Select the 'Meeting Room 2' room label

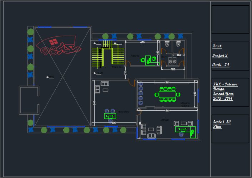click(185, 104)
